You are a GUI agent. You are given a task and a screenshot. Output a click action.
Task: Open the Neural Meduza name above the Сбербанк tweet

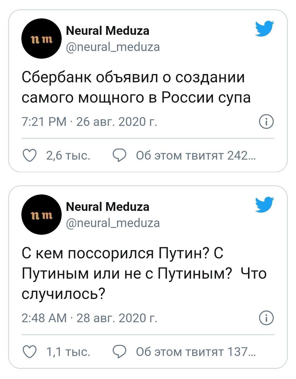click(x=108, y=31)
